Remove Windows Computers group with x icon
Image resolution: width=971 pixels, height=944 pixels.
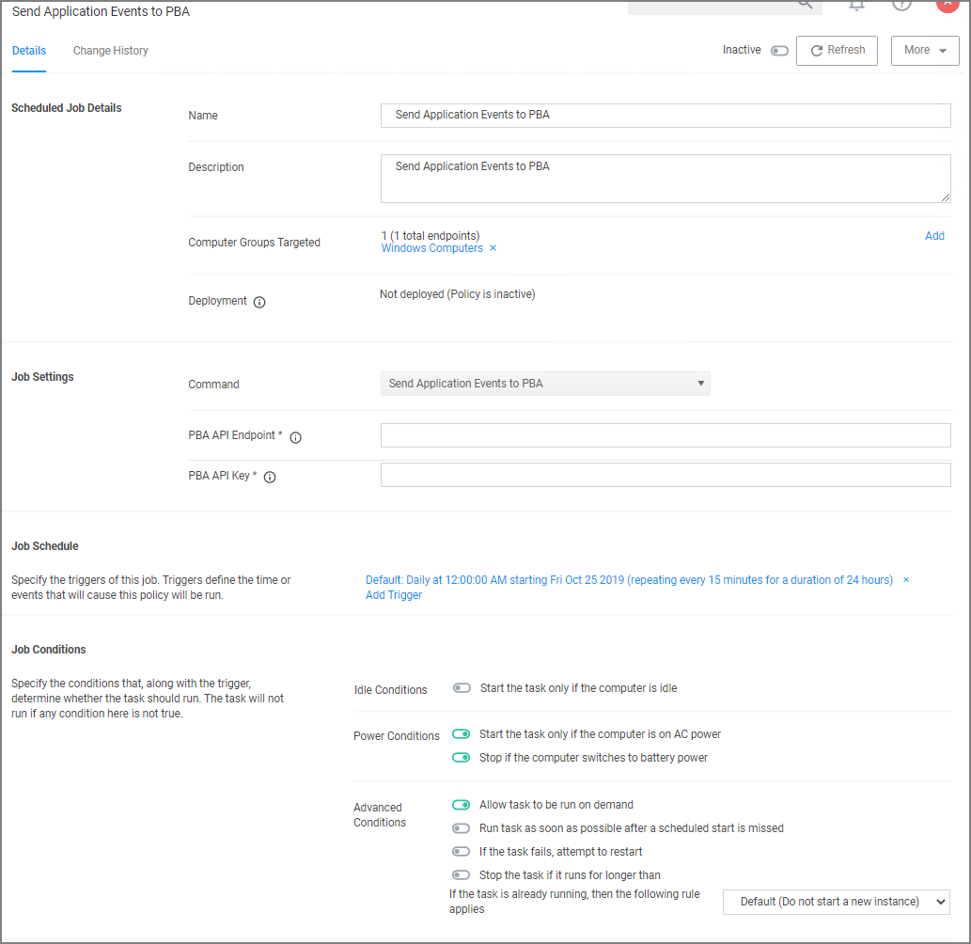[x=493, y=249]
